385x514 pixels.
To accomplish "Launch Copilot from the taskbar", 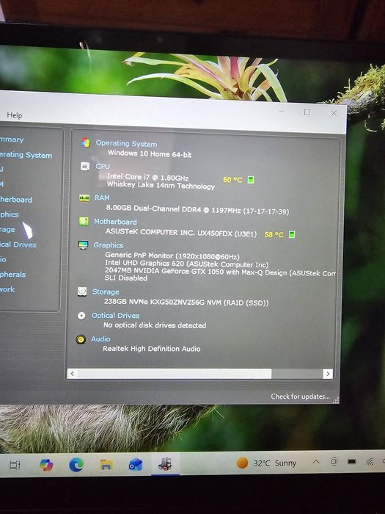I will click(46, 465).
